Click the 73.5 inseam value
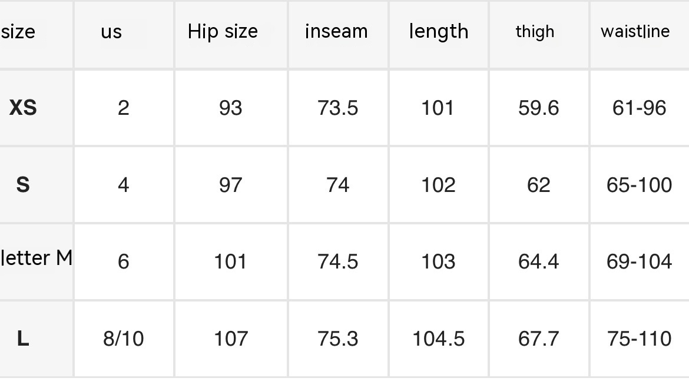Viewport: 689px width, 381px height. point(338,108)
